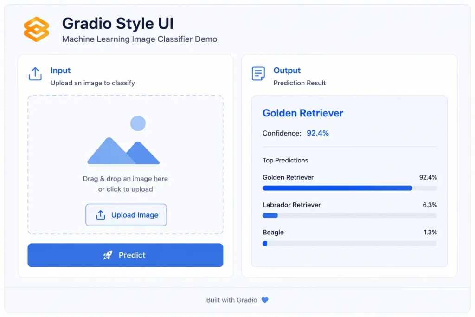The width and height of the screenshot is (475, 317).
Task: Run the blue Predict button
Action: pyautogui.click(x=125, y=255)
